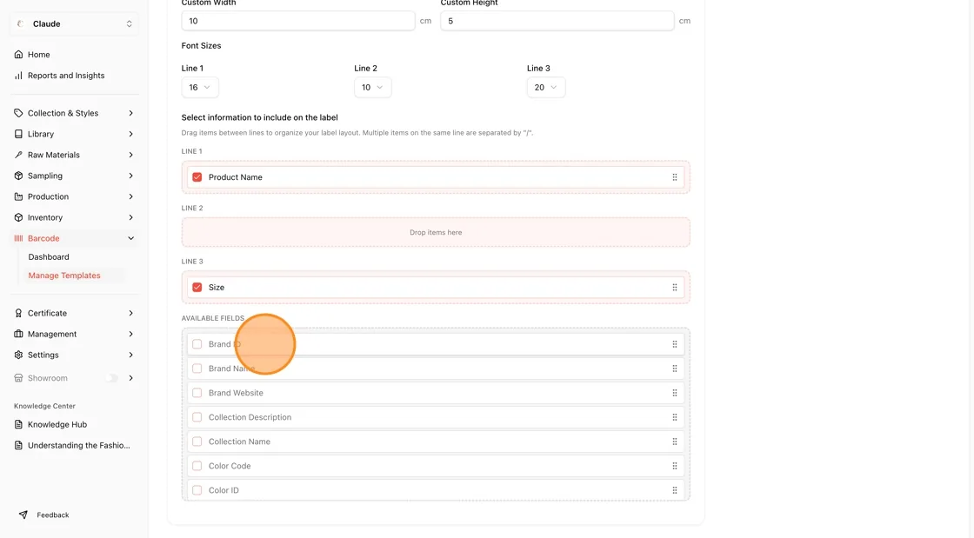974x538 pixels.
Task: Open the Barcode Dashboard page
Action: click(49, 257)
